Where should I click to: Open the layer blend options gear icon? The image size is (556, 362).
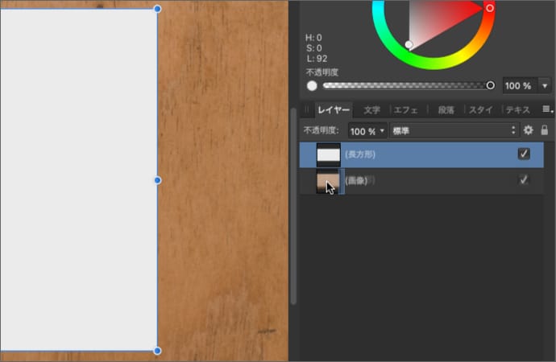(529, 130)
